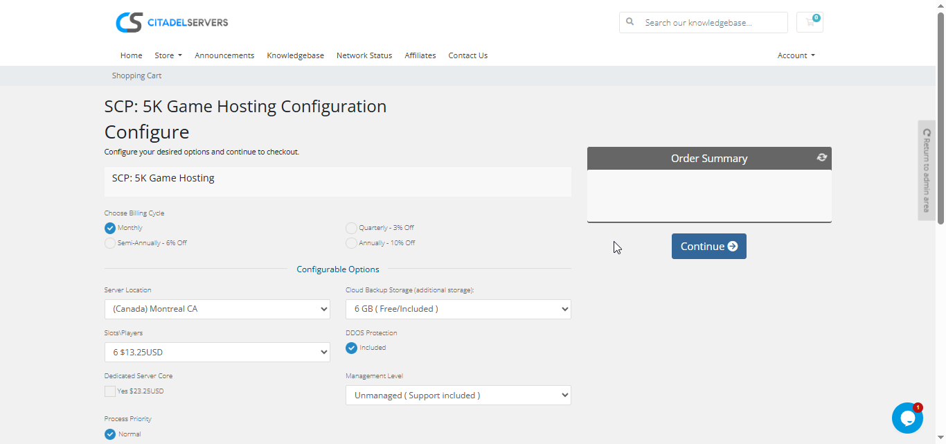
Task: Open the live chat bubble
Action: pyautogui.click(x=907, y=418)
